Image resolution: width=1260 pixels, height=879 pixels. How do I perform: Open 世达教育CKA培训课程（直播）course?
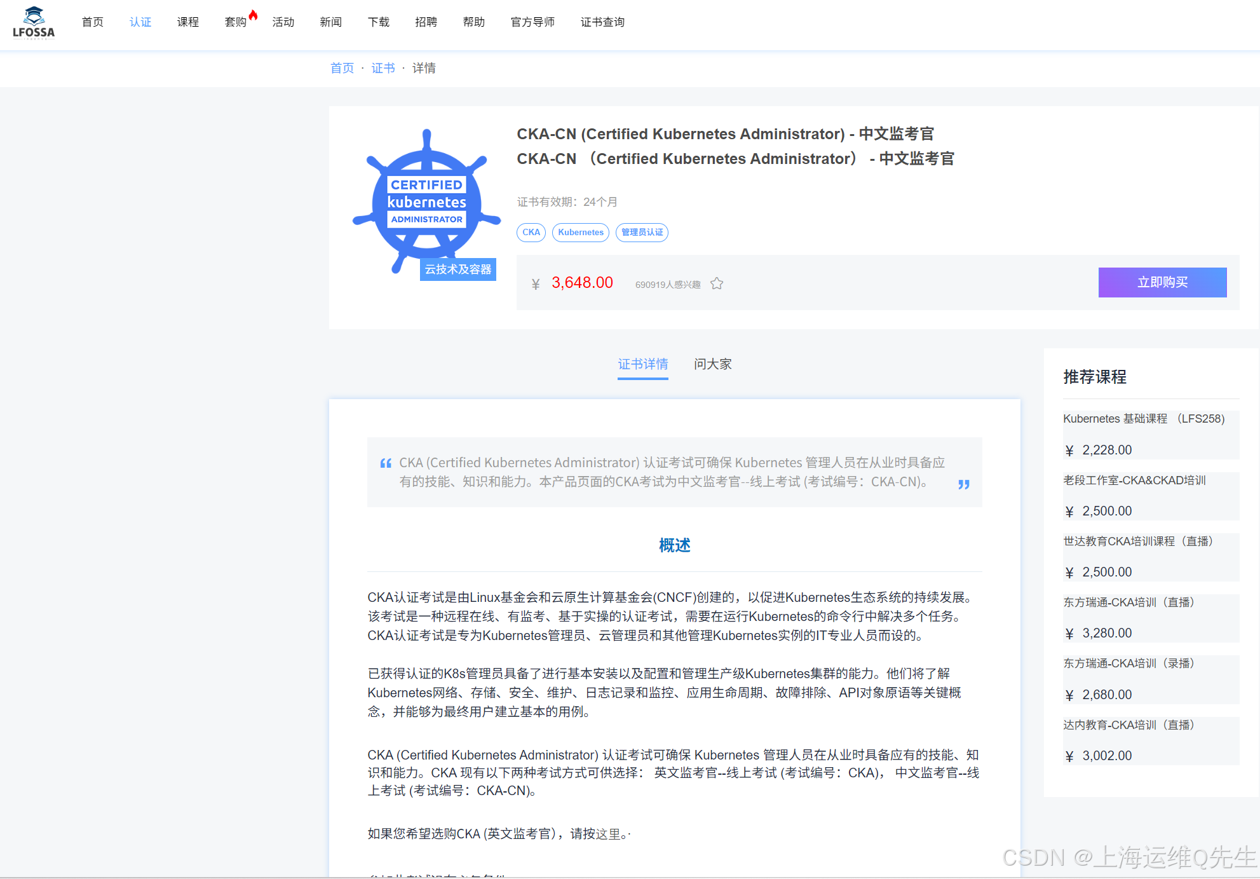click(x=1139, y=542)
